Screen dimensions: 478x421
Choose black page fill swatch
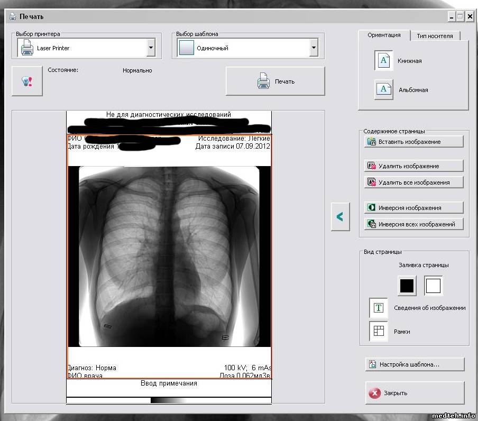(407, 286)
